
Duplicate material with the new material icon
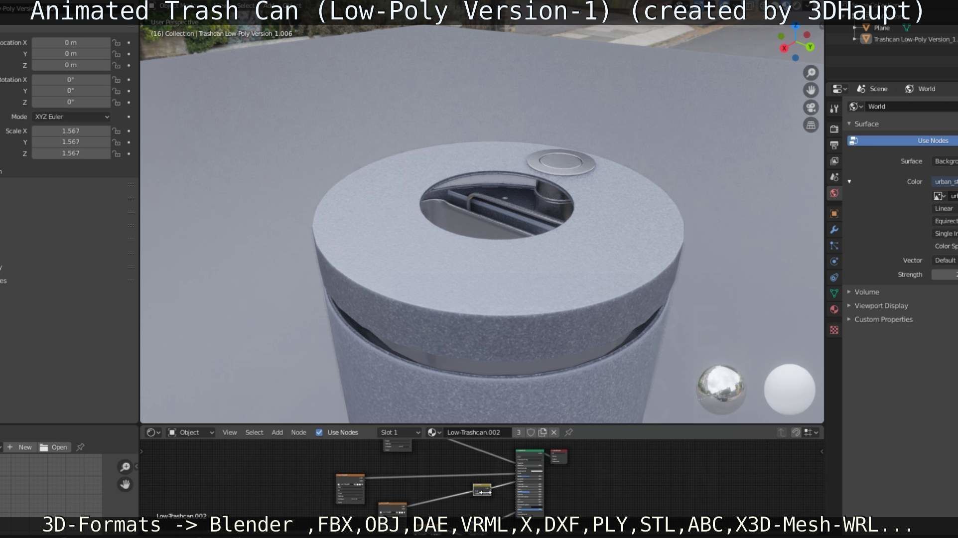pos(543,432)
